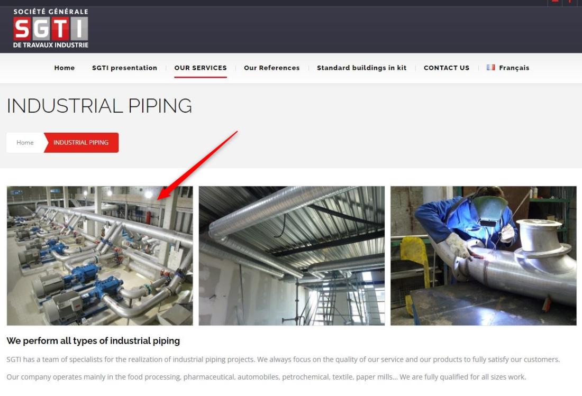Click the heading We perform all types
The image size is (582, 396).
click(x=93, y=341)
